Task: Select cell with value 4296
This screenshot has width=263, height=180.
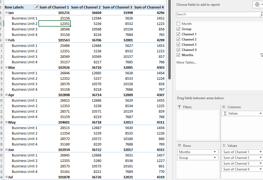Action: [149, 13]
